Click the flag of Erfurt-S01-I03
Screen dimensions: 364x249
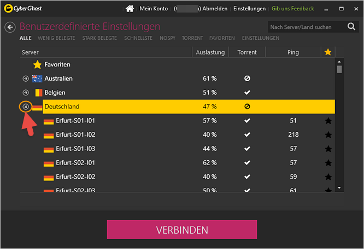[x=49, y=150]
